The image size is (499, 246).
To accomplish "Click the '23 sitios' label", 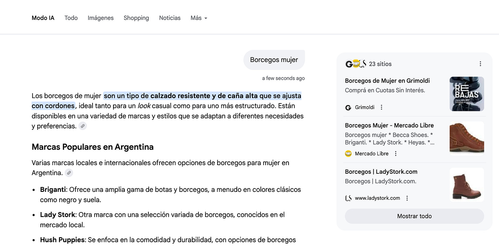I will point(380,64).
